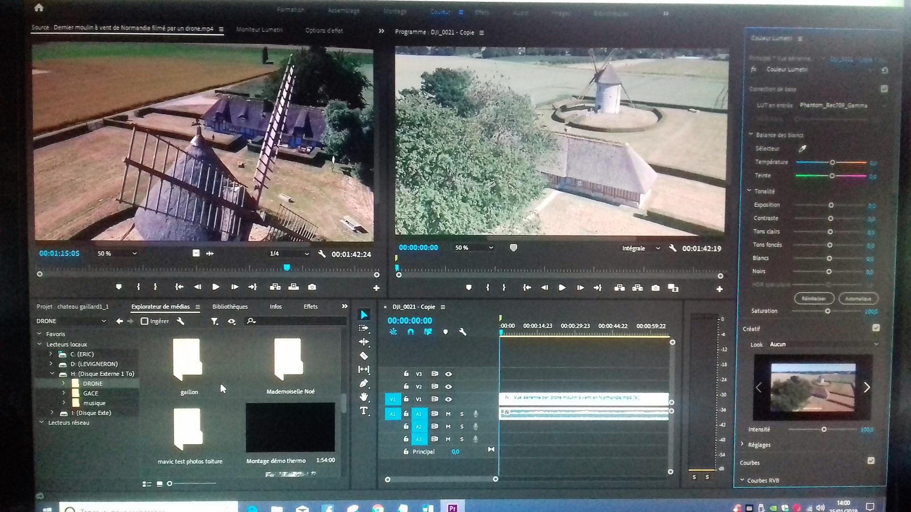
Task: Toggle timeline snap magnet icon
Action: click(411, 332)
